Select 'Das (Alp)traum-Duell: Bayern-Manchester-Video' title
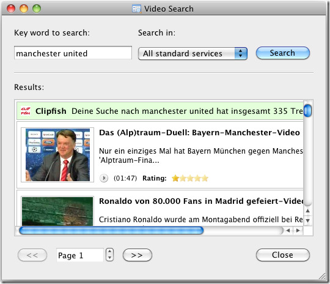Viewport: 330px width, 284px height. [x=199, y=133]
